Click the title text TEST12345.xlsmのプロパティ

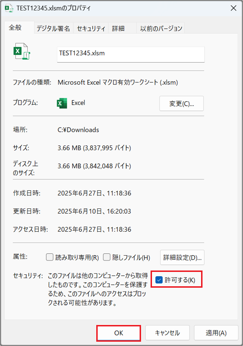[x=53, y=9]
